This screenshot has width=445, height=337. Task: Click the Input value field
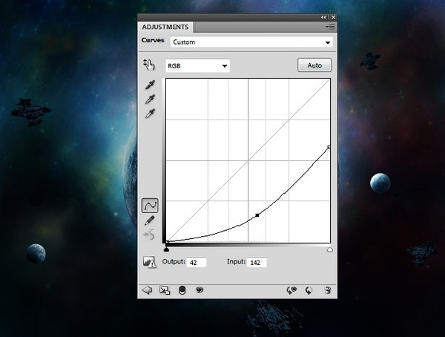[257, 262]
